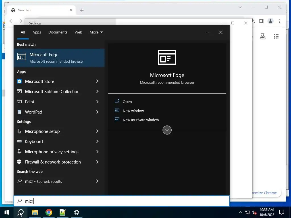Open Chrome Labs flask icon

[262, 36]
